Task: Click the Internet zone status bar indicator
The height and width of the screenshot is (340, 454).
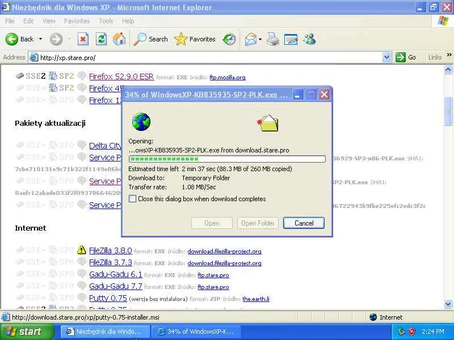Action: 386,317
